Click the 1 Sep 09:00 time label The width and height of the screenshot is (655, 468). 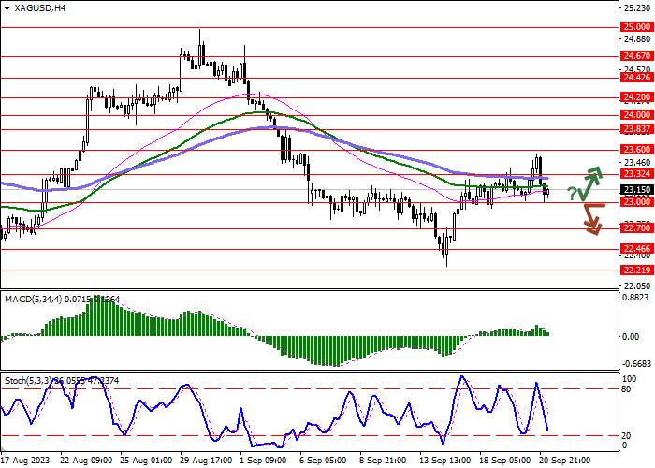tap(263, 461)
